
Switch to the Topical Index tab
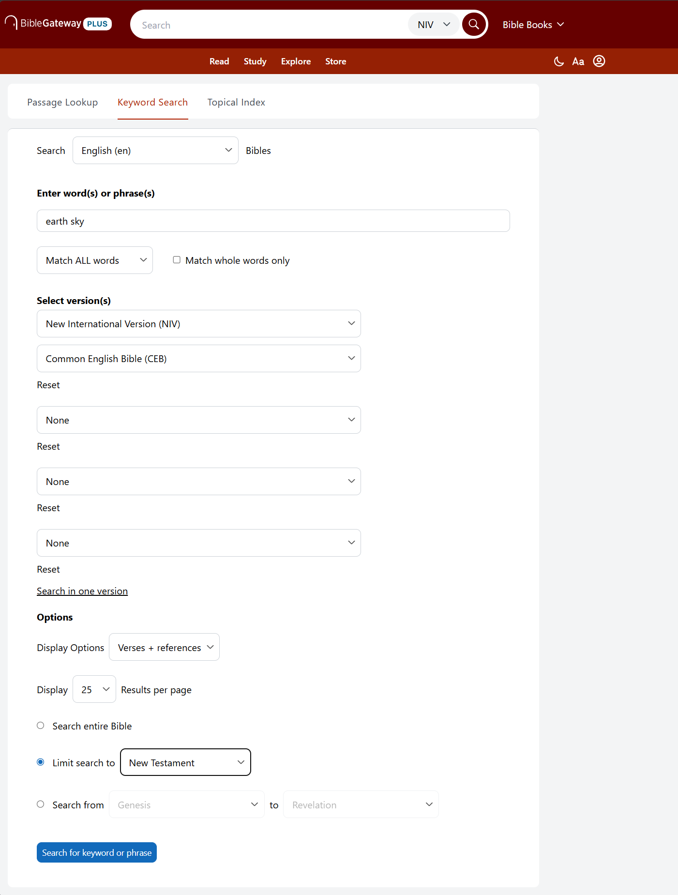[x=236, y=102]
